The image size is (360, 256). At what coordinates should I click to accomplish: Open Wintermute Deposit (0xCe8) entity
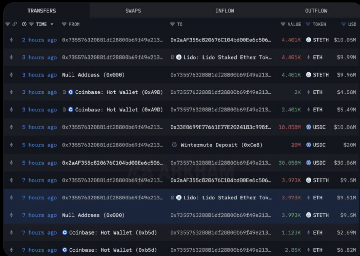coord(221,145)
